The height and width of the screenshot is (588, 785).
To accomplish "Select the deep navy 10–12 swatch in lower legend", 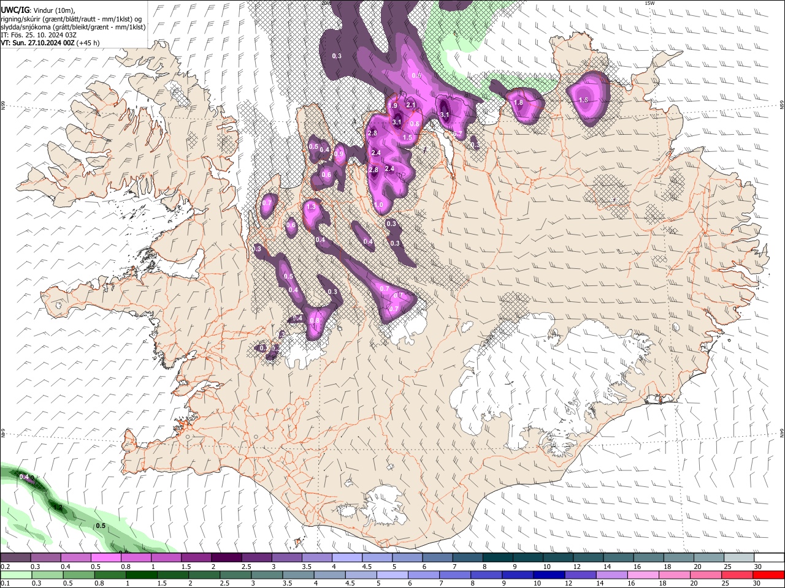I will click(549, 575).
